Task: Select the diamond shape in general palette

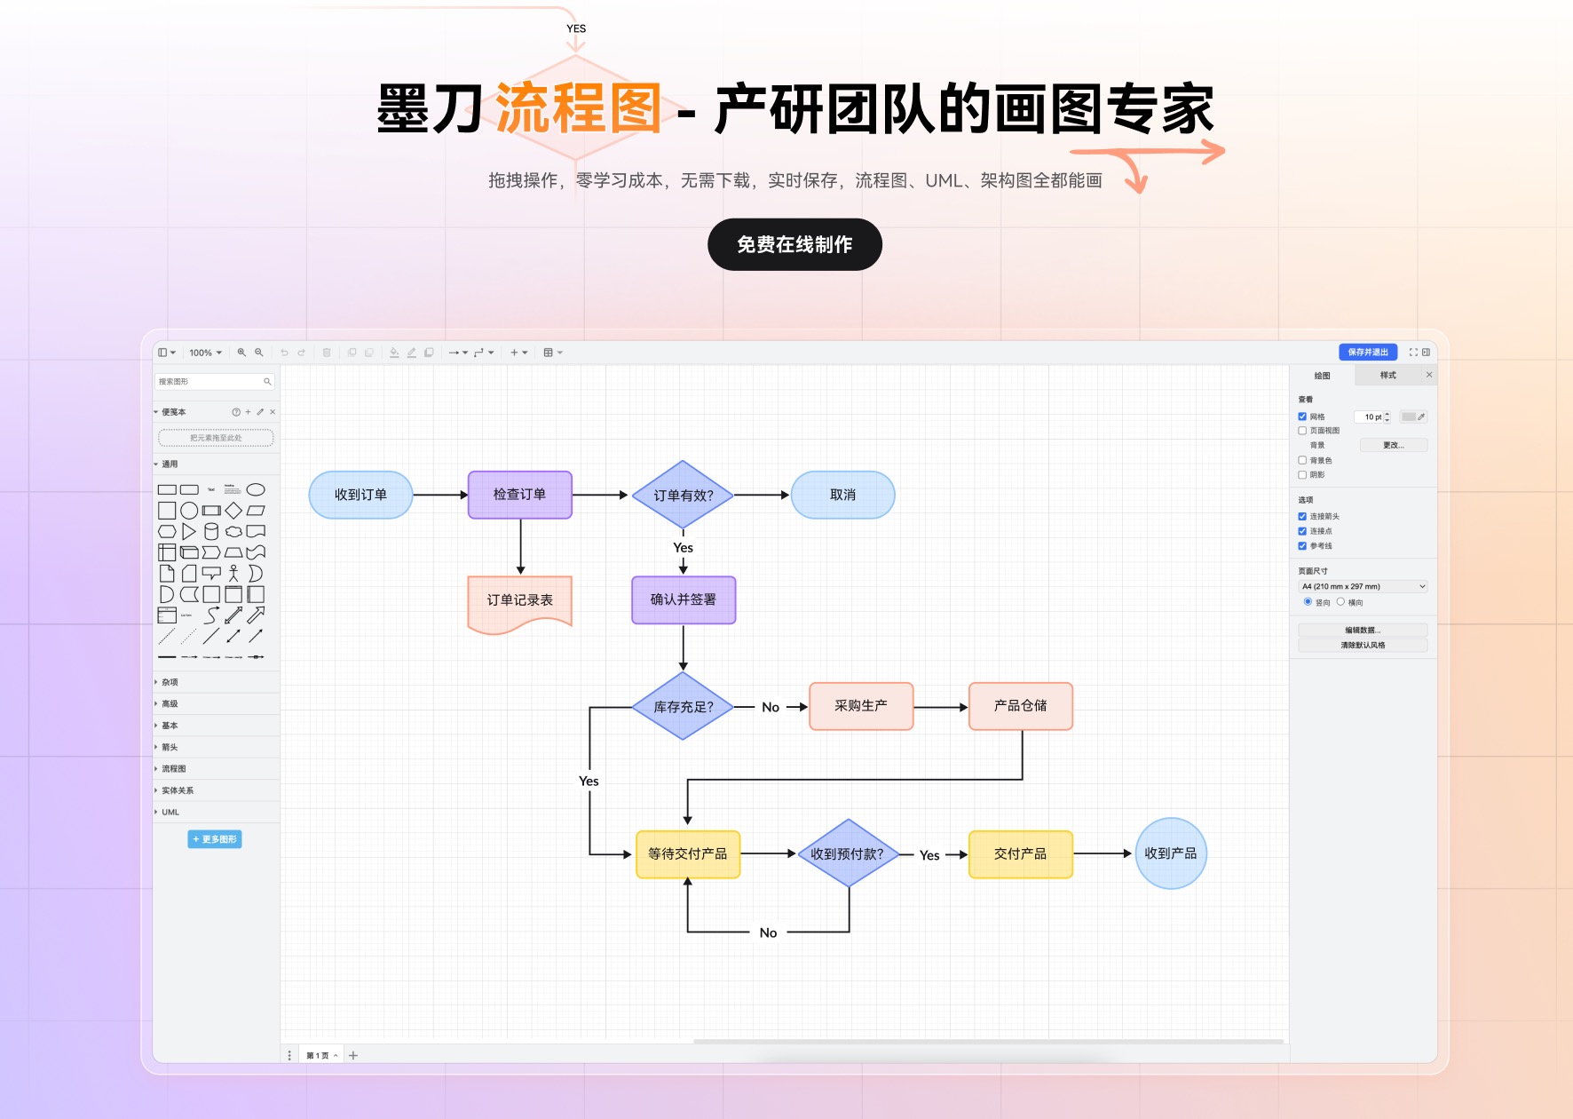Action: coord(233,511)
